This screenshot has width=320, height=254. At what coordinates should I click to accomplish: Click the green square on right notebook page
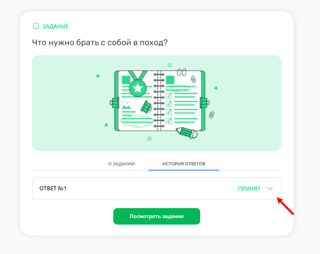pos(170,80)
